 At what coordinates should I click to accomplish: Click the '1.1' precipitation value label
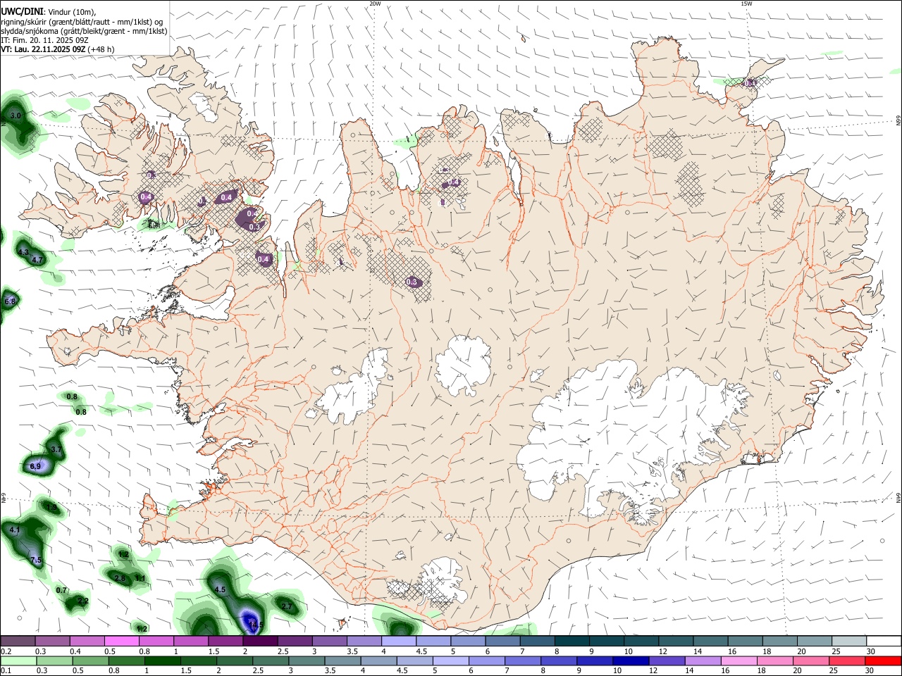tap(140, 578)
